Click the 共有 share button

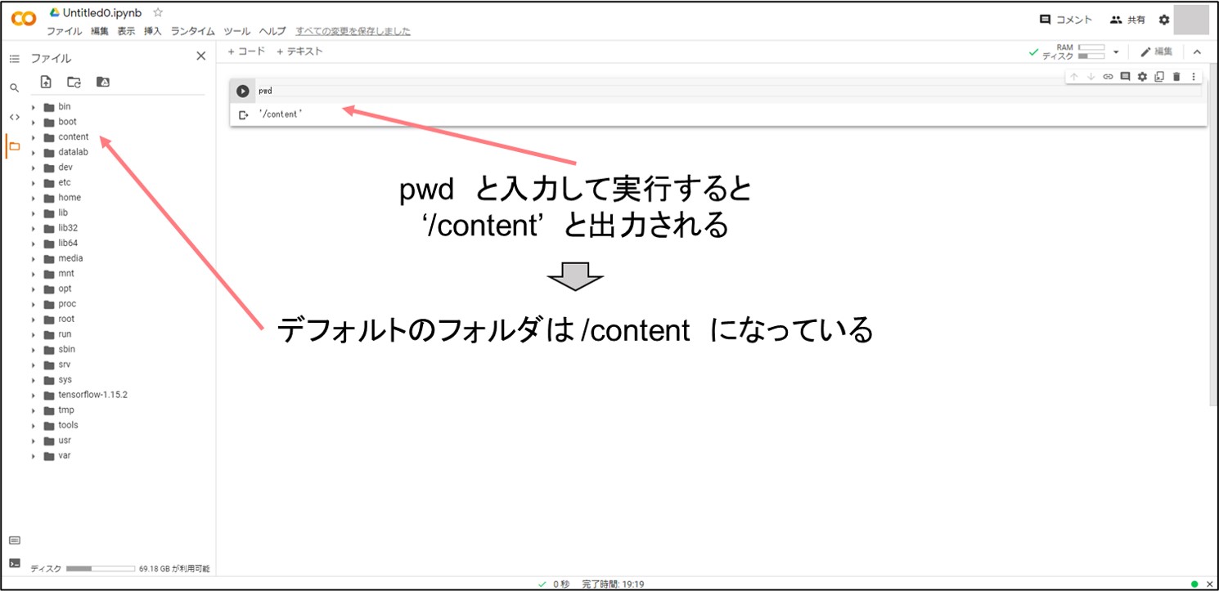pos(1127,20)
